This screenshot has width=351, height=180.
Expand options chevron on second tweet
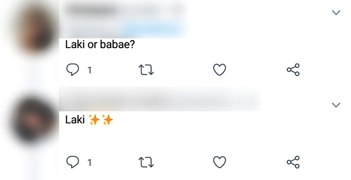[x=336, y=105]
